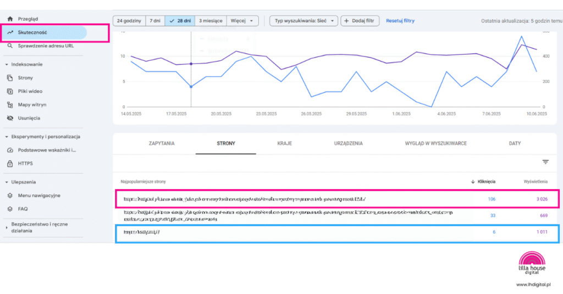Expand Bezpieczeństwo i ręczne działania
The height and width of the screenshot is (294, 563).
click(7, 228)
